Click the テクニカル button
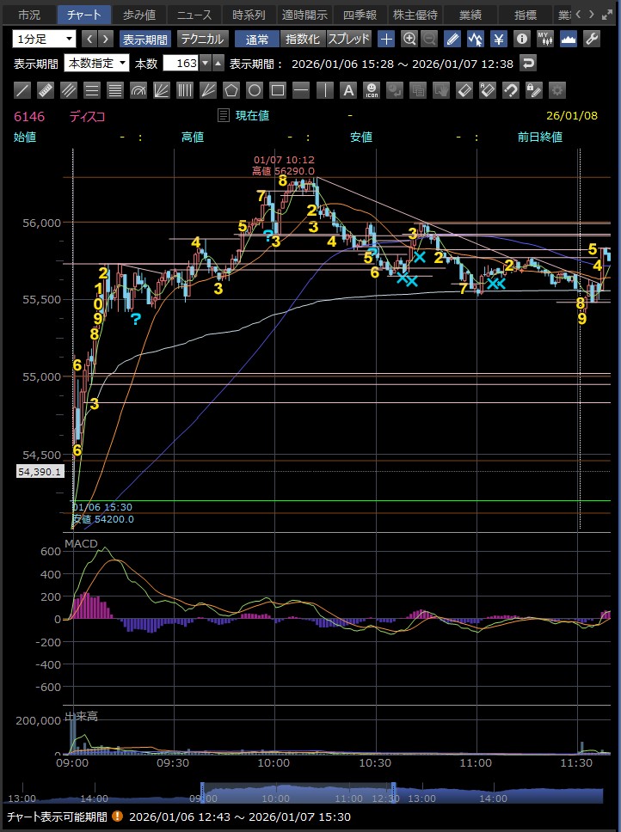The width and height of the screenshot is (621, 832). pyautogui.click(x=202, y=39)
